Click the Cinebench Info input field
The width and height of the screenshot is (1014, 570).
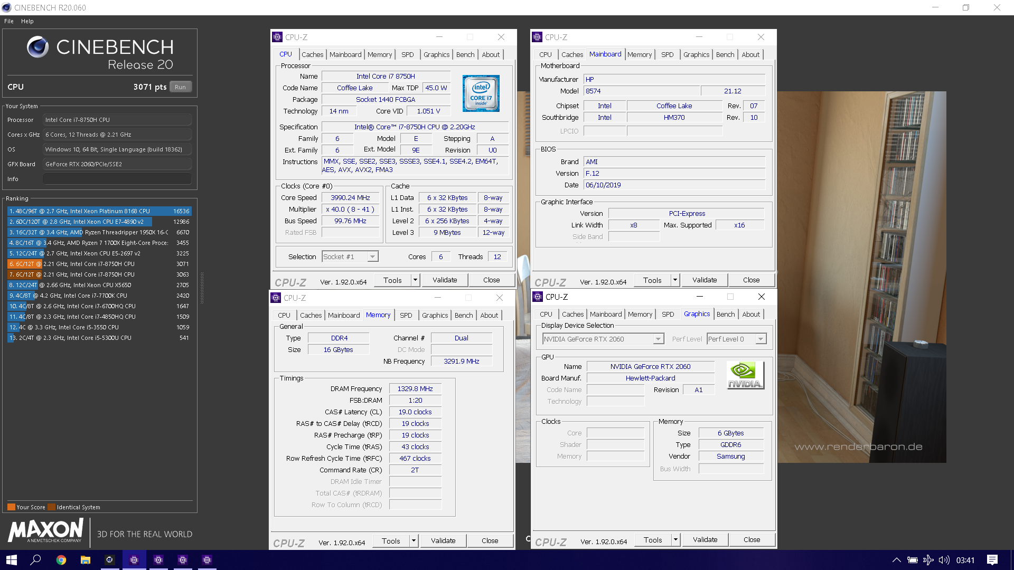click(x=117, y=179)
